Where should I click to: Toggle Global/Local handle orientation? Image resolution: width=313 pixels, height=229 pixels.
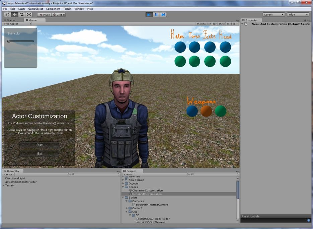[x=59, y=15]
